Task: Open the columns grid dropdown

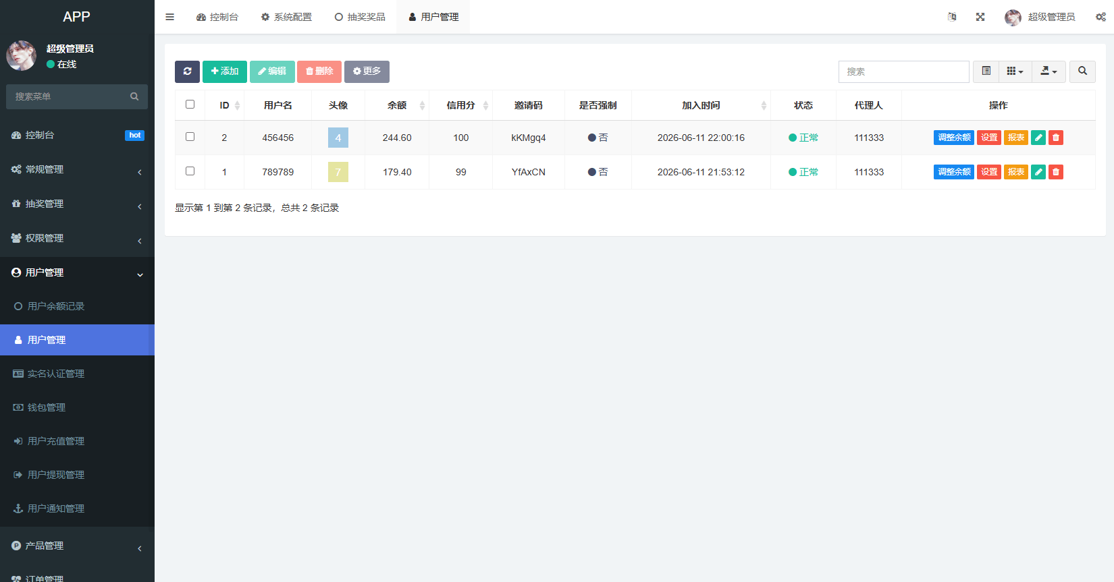Action: pos(1015,71)
